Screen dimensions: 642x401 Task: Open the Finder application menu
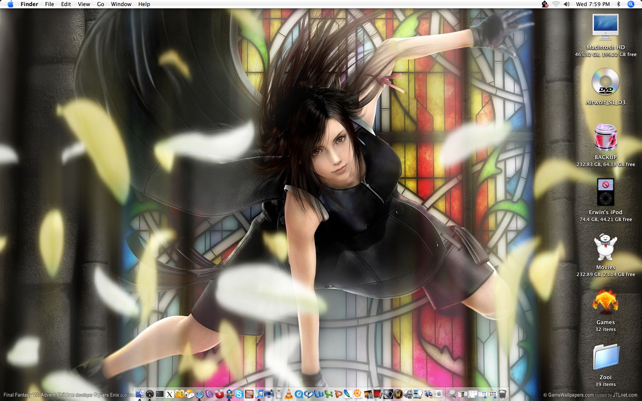(29, 4)
